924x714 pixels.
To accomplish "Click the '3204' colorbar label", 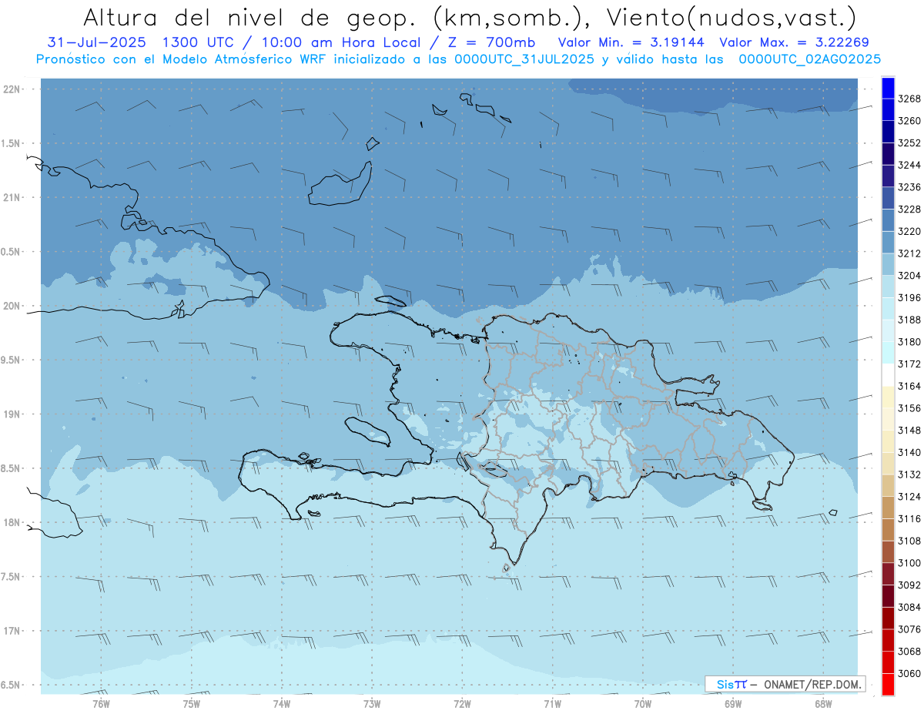I will tap(909, 275).
